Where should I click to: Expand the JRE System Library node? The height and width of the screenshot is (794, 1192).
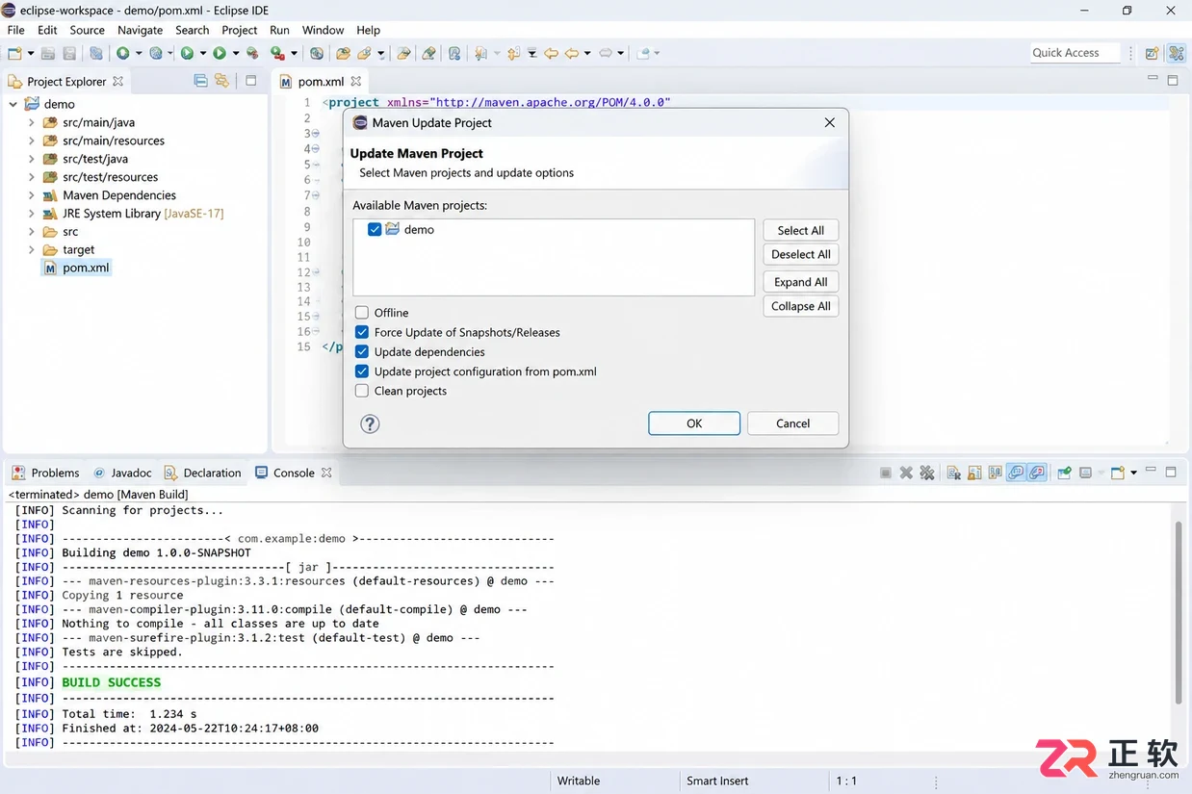[x=31, y=214]
